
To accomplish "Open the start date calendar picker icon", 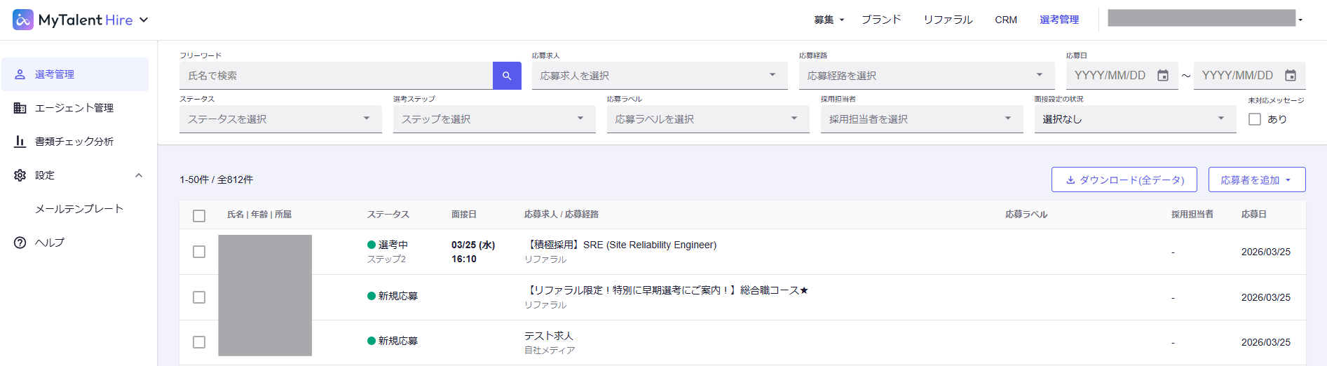I will point(1163,76).
